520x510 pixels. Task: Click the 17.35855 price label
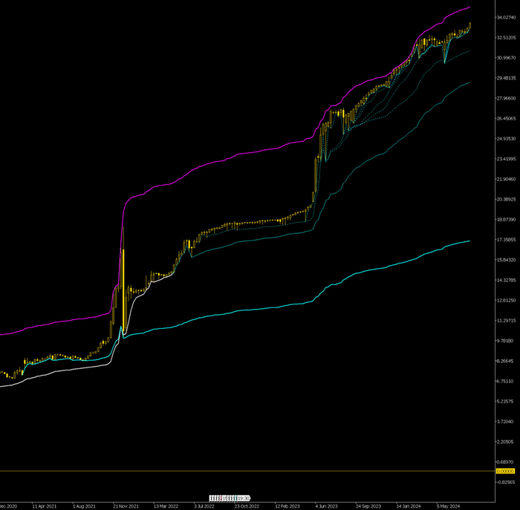coord(506,240)
